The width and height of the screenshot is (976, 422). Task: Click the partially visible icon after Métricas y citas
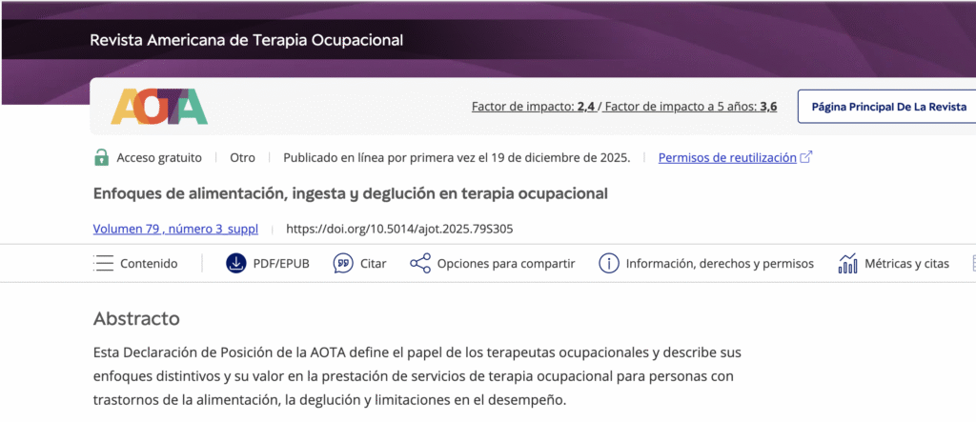point(973,263)
